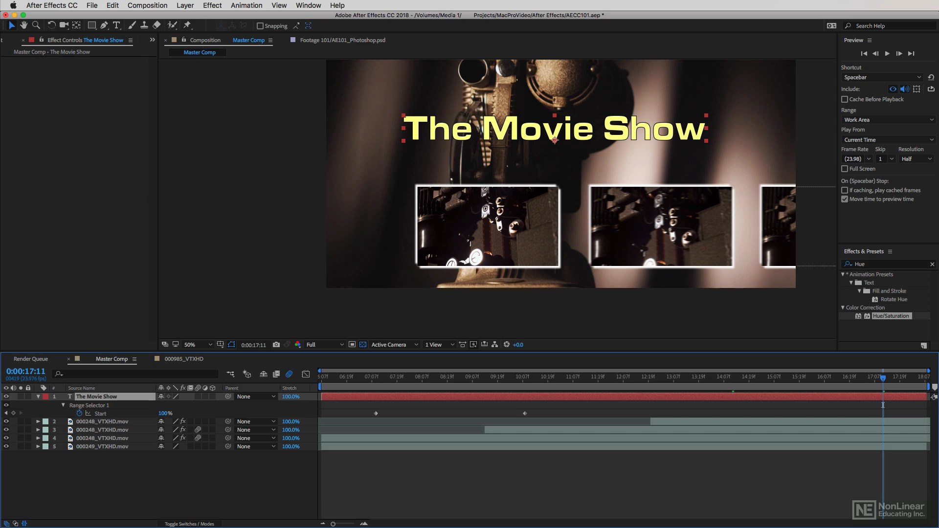This screenshot has height=528, width=939.
Task: Select the Hand tool
Action: (23, 25)
